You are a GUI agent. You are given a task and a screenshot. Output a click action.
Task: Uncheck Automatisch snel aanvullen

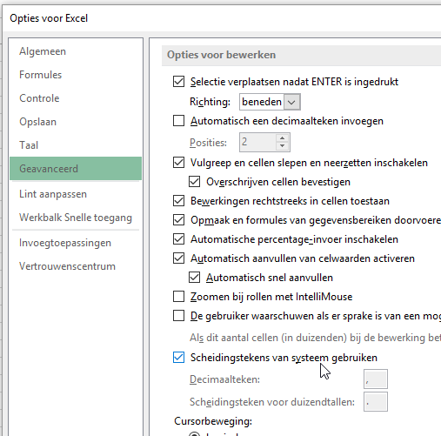pyautogui.click(x=194, y=278)
